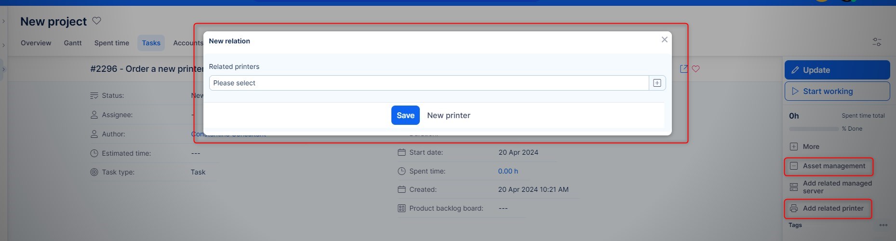Image resolution: width=896 pixels, height=241 pixels.
Task: Expand the More section
Action: pos(810,147)
